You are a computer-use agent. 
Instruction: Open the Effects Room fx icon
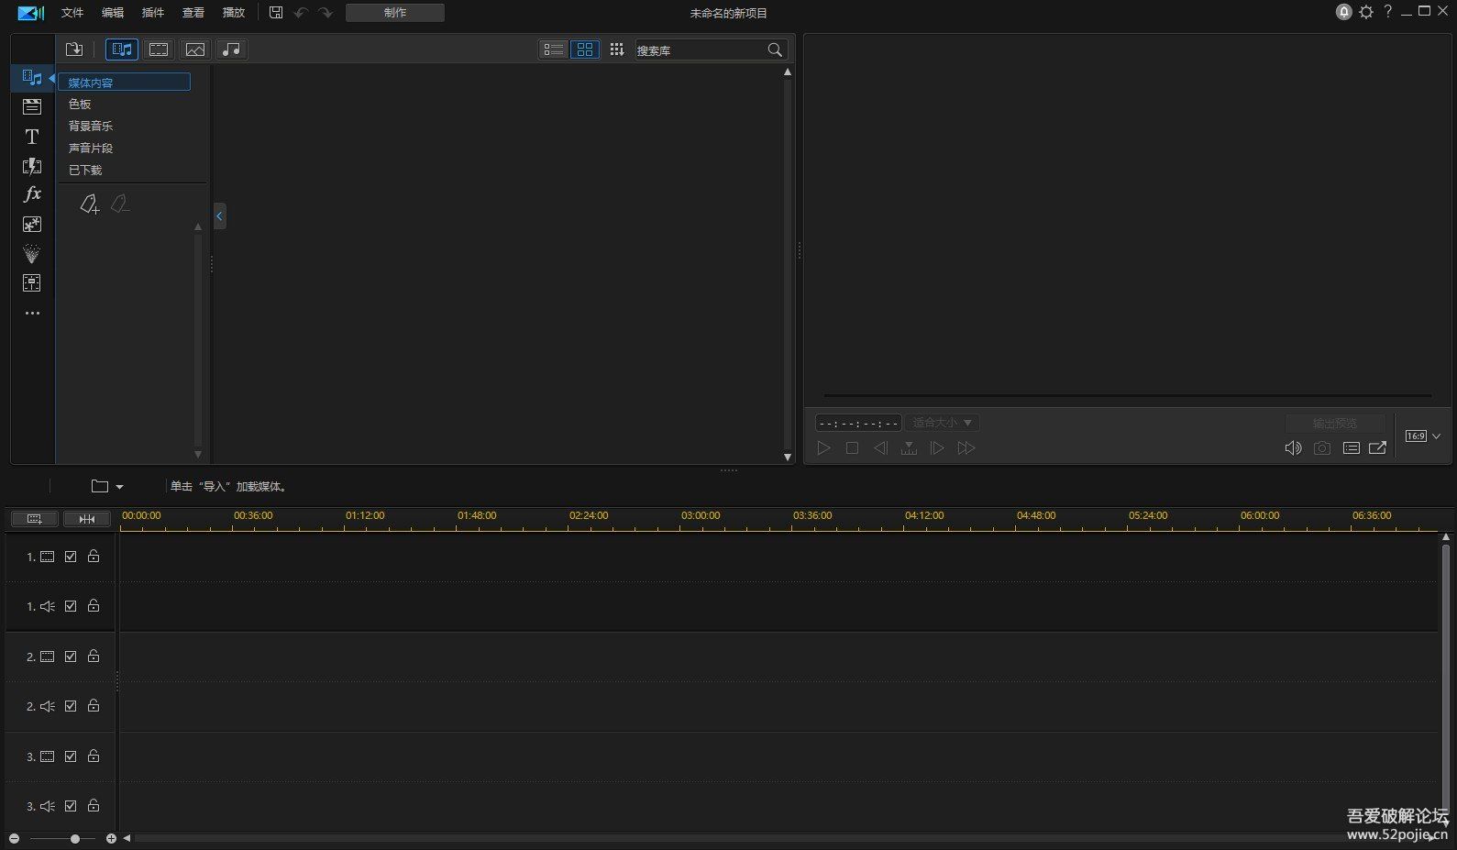pyautogui.click(x=32, y=194)
